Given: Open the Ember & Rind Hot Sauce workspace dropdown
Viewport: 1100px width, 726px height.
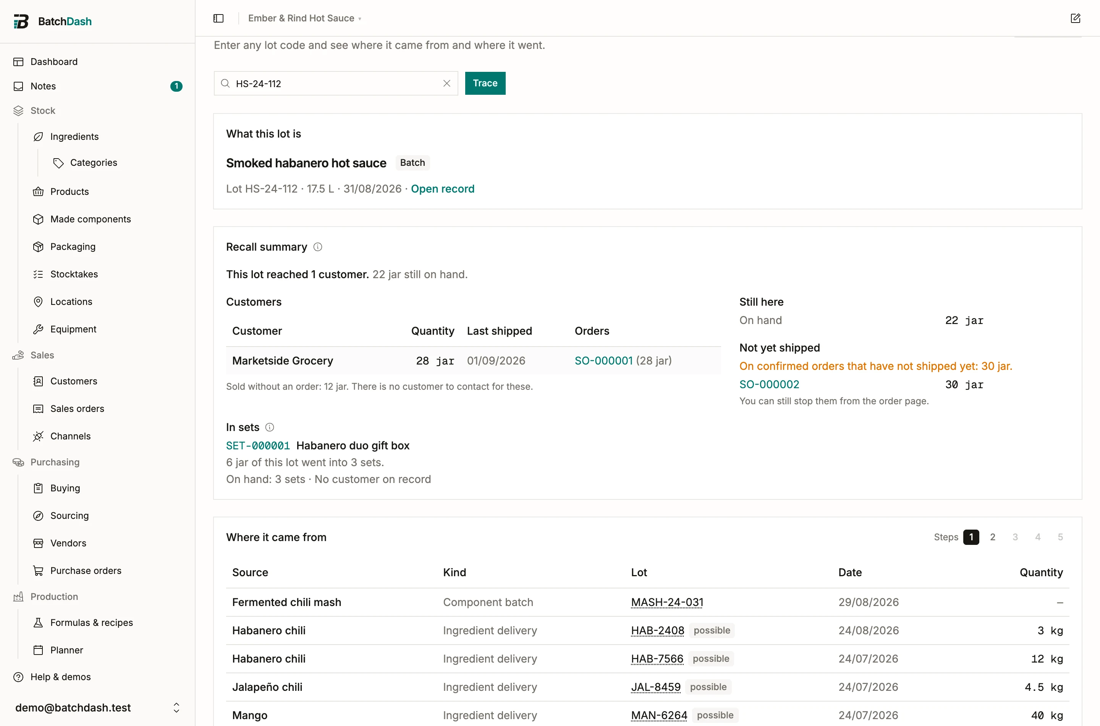Looking at the screenshot, I should tap(304, 18).
